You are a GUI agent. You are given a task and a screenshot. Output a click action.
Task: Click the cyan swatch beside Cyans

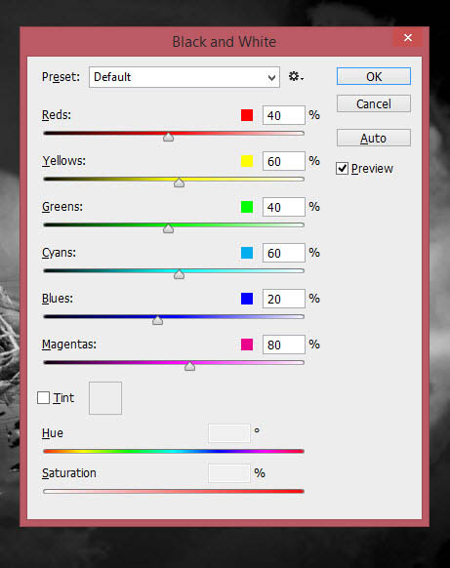[x=247, y=253]
